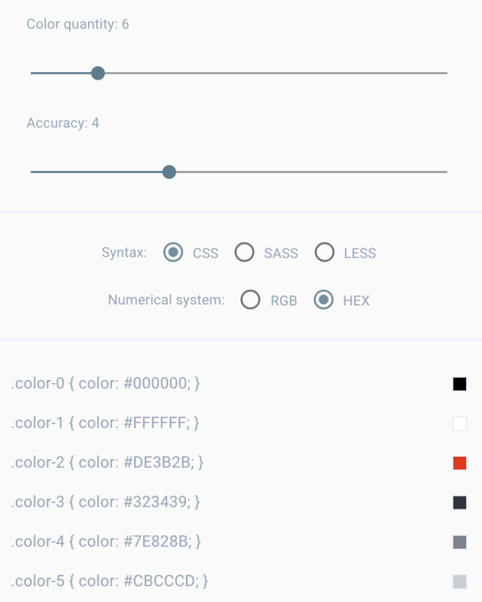Viewport: 482px width, 602px height.
Task: Click the Color quantity slider handle
Action: [x=97, y=73]
